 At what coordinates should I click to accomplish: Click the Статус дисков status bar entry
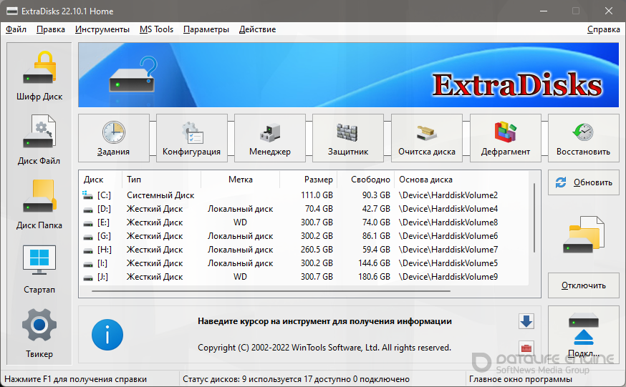pos(296,379)
